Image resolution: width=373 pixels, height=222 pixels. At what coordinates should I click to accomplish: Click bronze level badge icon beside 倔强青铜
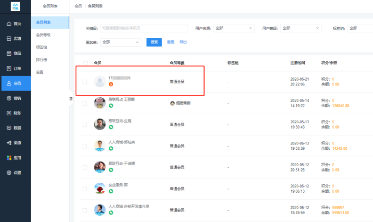[x=173, y=103]
